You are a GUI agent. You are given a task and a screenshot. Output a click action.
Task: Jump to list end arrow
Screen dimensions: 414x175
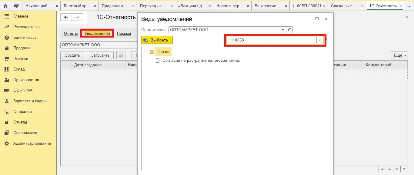(x=404, y=169)
